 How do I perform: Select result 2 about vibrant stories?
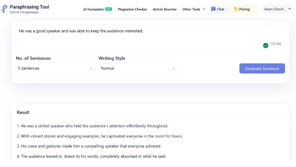100,136
